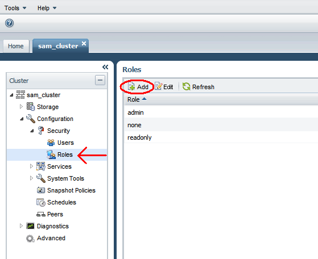Click the Edit role pencil icon
Viewport: 318px width, 259px height.
click(159, 86)
